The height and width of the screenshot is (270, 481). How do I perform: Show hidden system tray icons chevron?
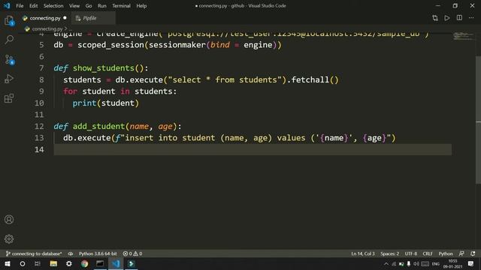(386, 263)
